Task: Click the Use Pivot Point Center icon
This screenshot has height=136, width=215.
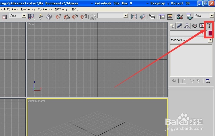Action: coord(31,16)
